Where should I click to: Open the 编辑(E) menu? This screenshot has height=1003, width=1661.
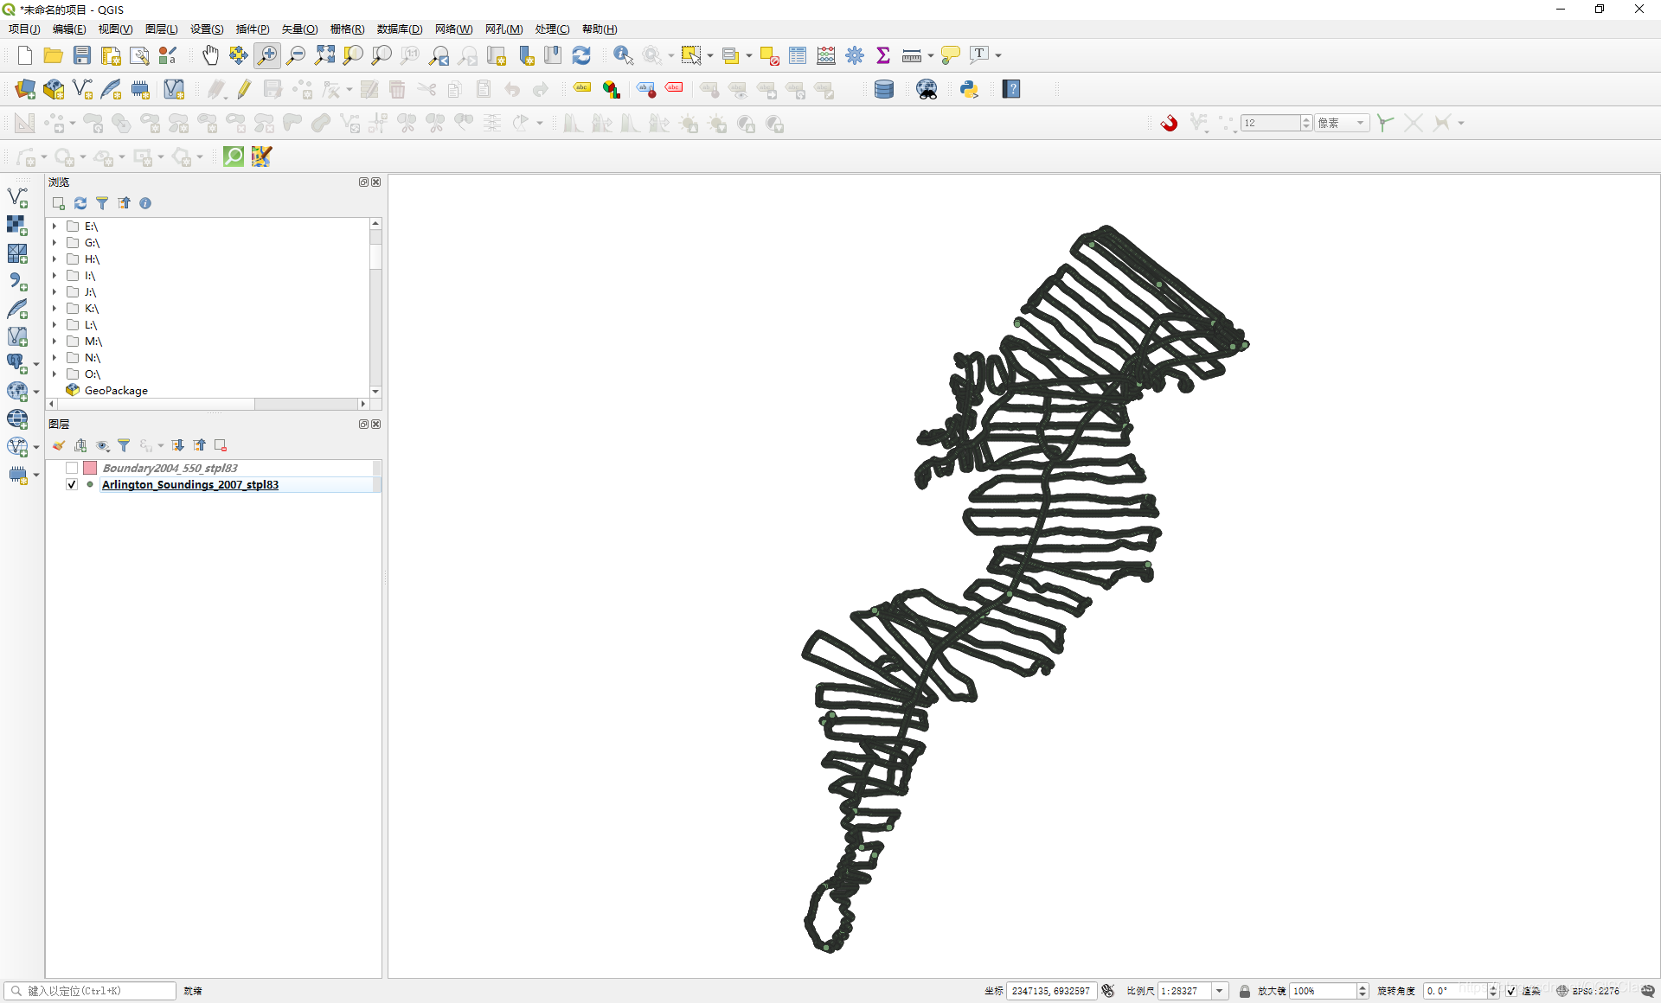69,29
